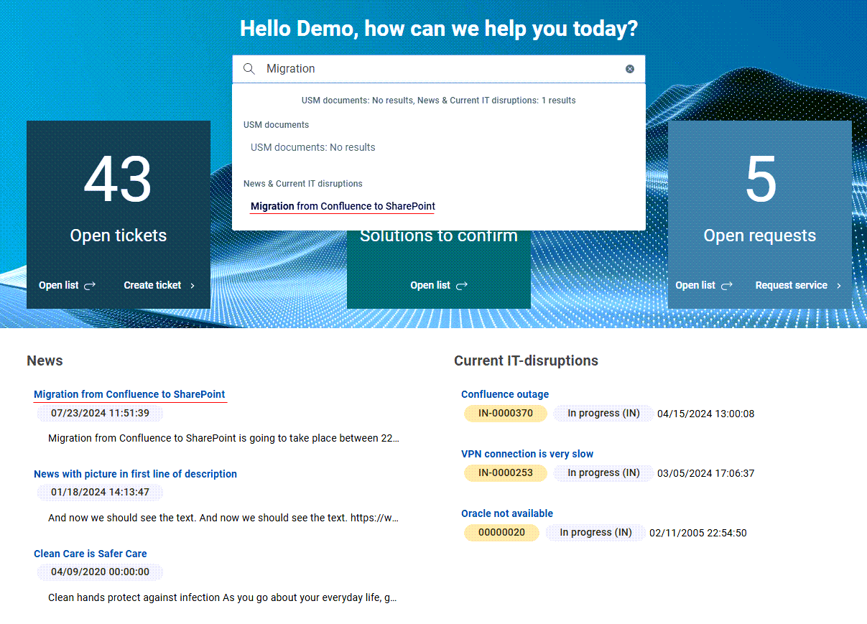Viewport: 867px width, 624px height.
Task: Click the search results summary line
Action: click(439, 101)
